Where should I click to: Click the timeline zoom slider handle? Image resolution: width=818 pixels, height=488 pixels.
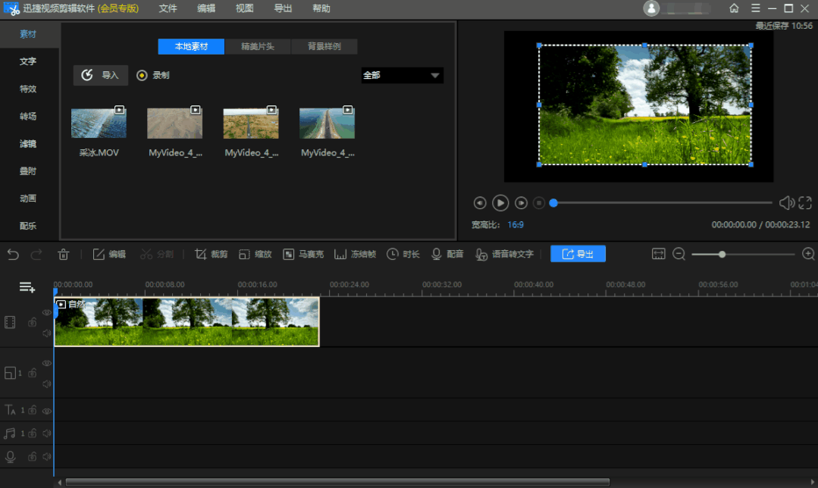tap(722, 255)
